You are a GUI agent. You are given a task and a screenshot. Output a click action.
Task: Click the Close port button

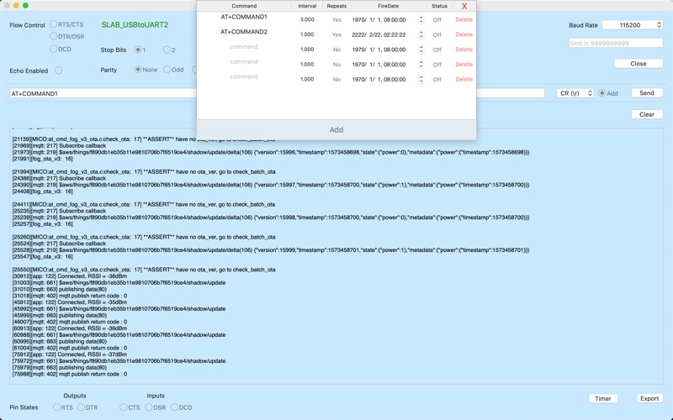point(639,64)
